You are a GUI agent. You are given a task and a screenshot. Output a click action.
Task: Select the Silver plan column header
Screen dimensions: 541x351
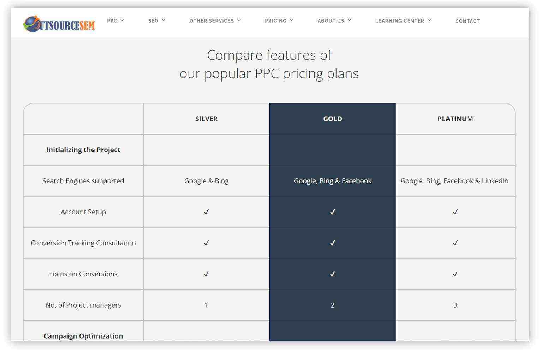[207, 119]
